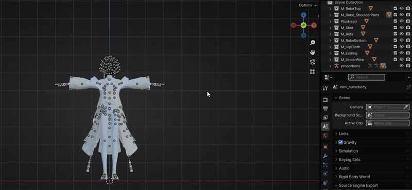This screenshot has width=412, height=190.
Task: Activate the pan hand viewport tool
Action: (x=313, y=52)
